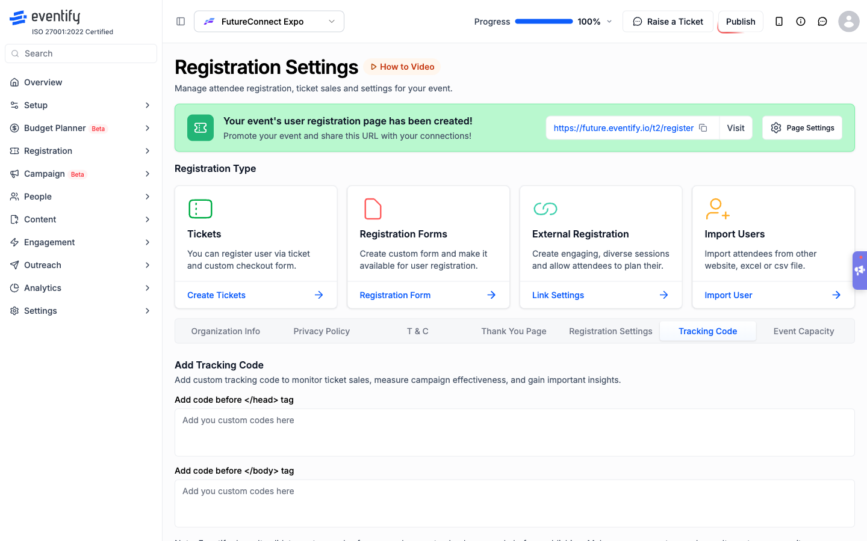Open the Registration Settings tab
Image resolution: width=867 pixels, height=541 pixels.
pos(611,331)
